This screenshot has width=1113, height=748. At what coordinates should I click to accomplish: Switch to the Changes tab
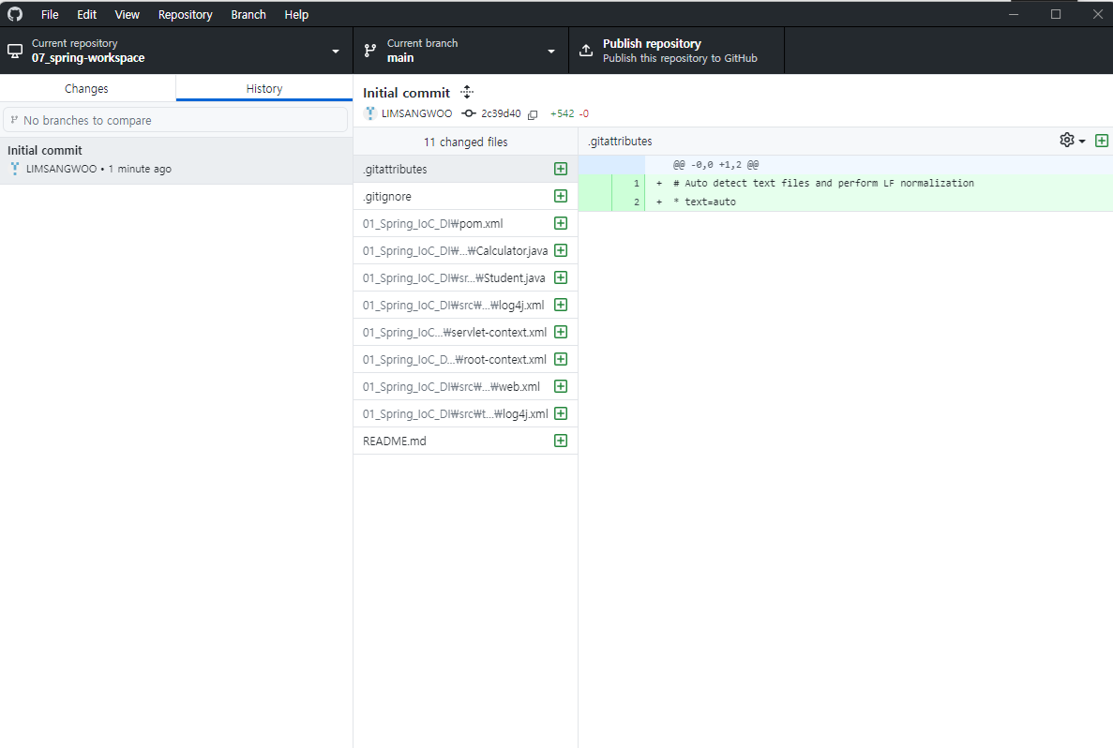(x=86, y=89)
